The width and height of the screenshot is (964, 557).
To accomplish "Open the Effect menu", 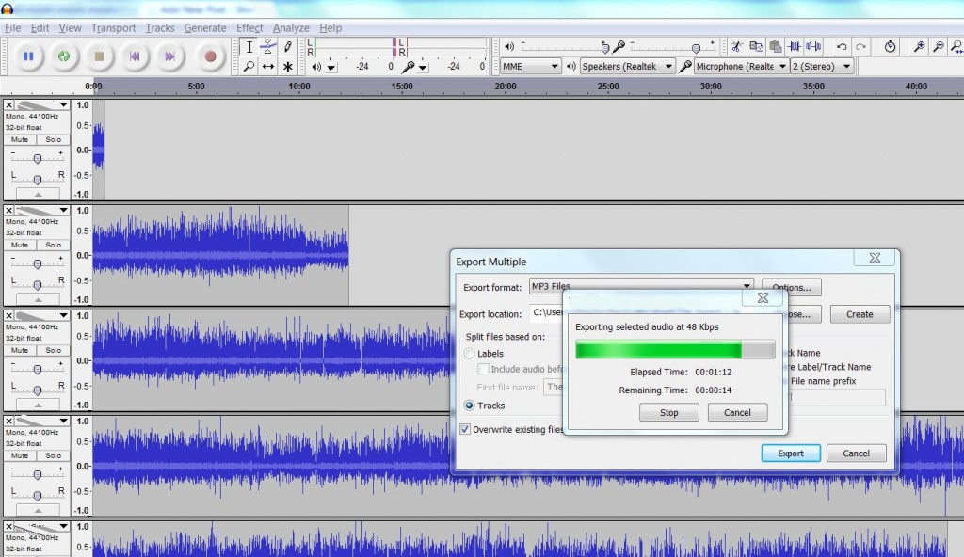I will [x=249, y=27].
